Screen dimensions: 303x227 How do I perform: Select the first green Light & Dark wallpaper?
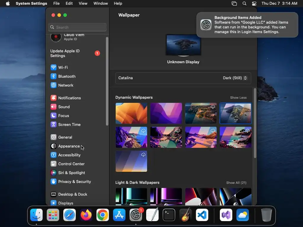pyautogui.click(x=131, y=197)
